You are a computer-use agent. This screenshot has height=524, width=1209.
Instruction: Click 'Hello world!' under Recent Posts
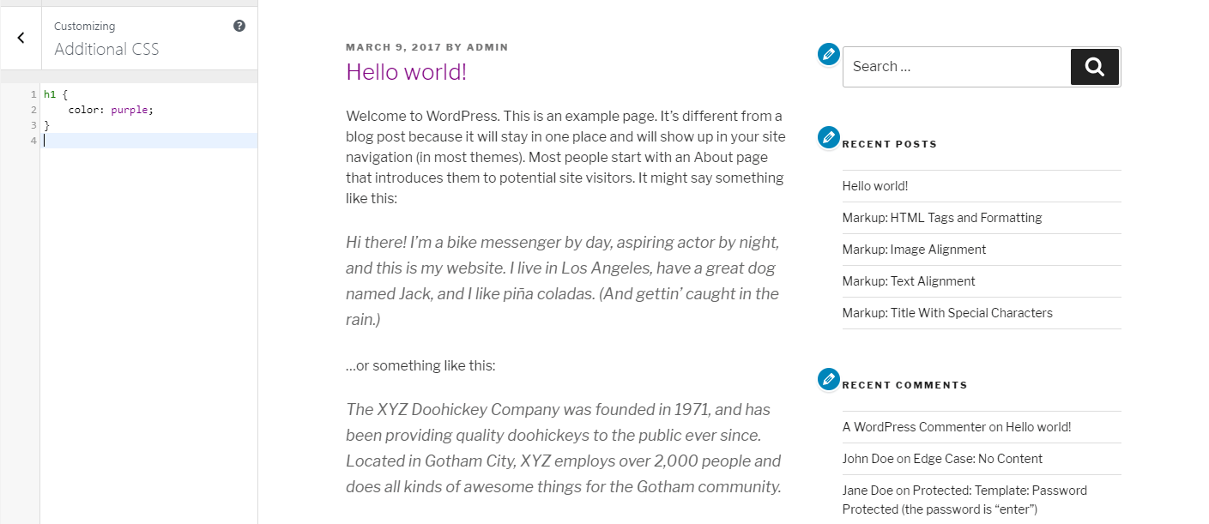874,185
